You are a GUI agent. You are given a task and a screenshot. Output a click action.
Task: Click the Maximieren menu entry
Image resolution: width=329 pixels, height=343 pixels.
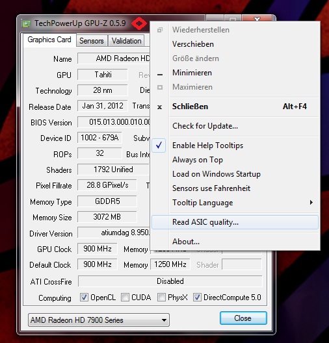tap(235, 87)
